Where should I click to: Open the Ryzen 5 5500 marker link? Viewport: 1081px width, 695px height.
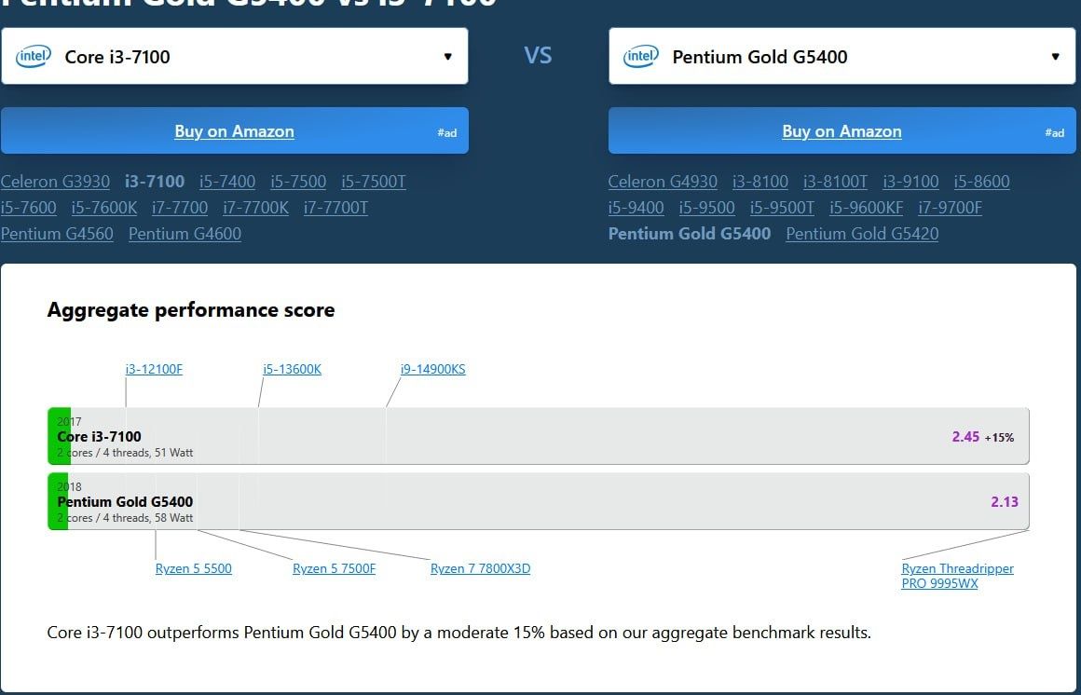[194, 569]
